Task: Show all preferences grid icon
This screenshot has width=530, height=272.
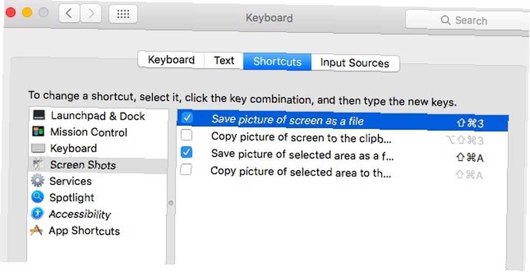Action: [x=123, y=14]
